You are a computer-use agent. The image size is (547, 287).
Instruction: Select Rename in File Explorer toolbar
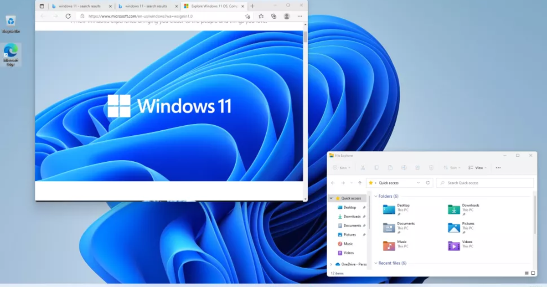point(404,168)
